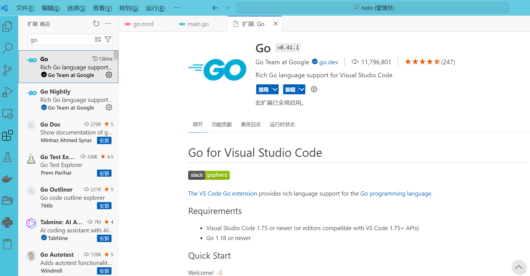This screenshot has width=530, height=276.
Task: Select the Go Nightly extension in list
Action: [x=68, y=99]
